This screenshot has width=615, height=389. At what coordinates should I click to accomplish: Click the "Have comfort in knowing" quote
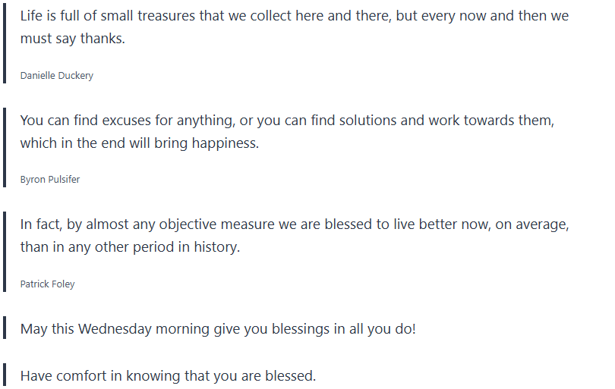pyautogui.click(x=168, y=375)
